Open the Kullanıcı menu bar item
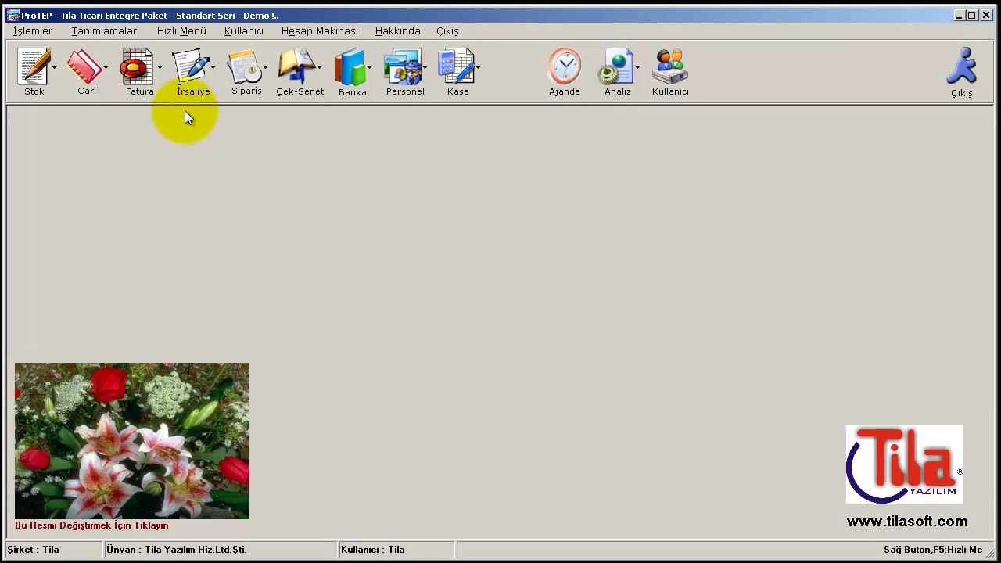The width and height of the screenshot is (1001, 563). 244,31
